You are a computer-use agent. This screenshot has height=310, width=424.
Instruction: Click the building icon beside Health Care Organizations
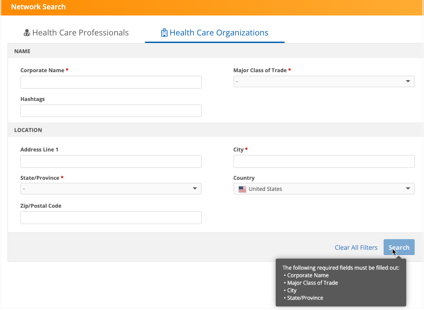164,33
